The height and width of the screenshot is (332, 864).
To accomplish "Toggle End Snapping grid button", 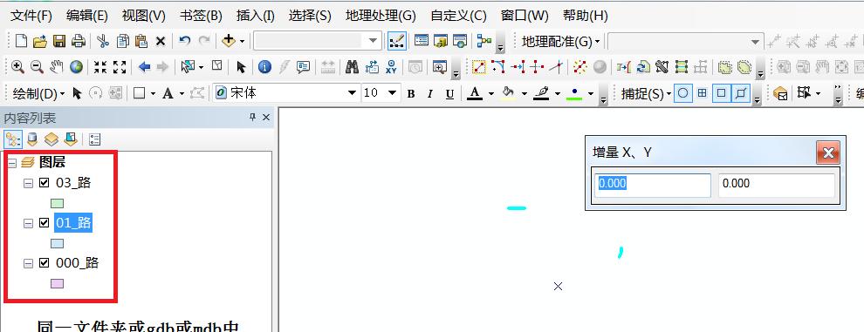I will click(702, 93).
